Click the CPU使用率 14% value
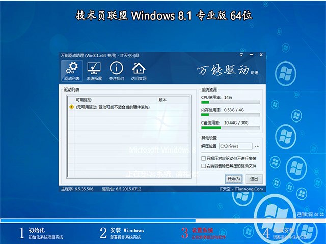The image size is (326, 244). pyautogui.click(x=228, y=97)
